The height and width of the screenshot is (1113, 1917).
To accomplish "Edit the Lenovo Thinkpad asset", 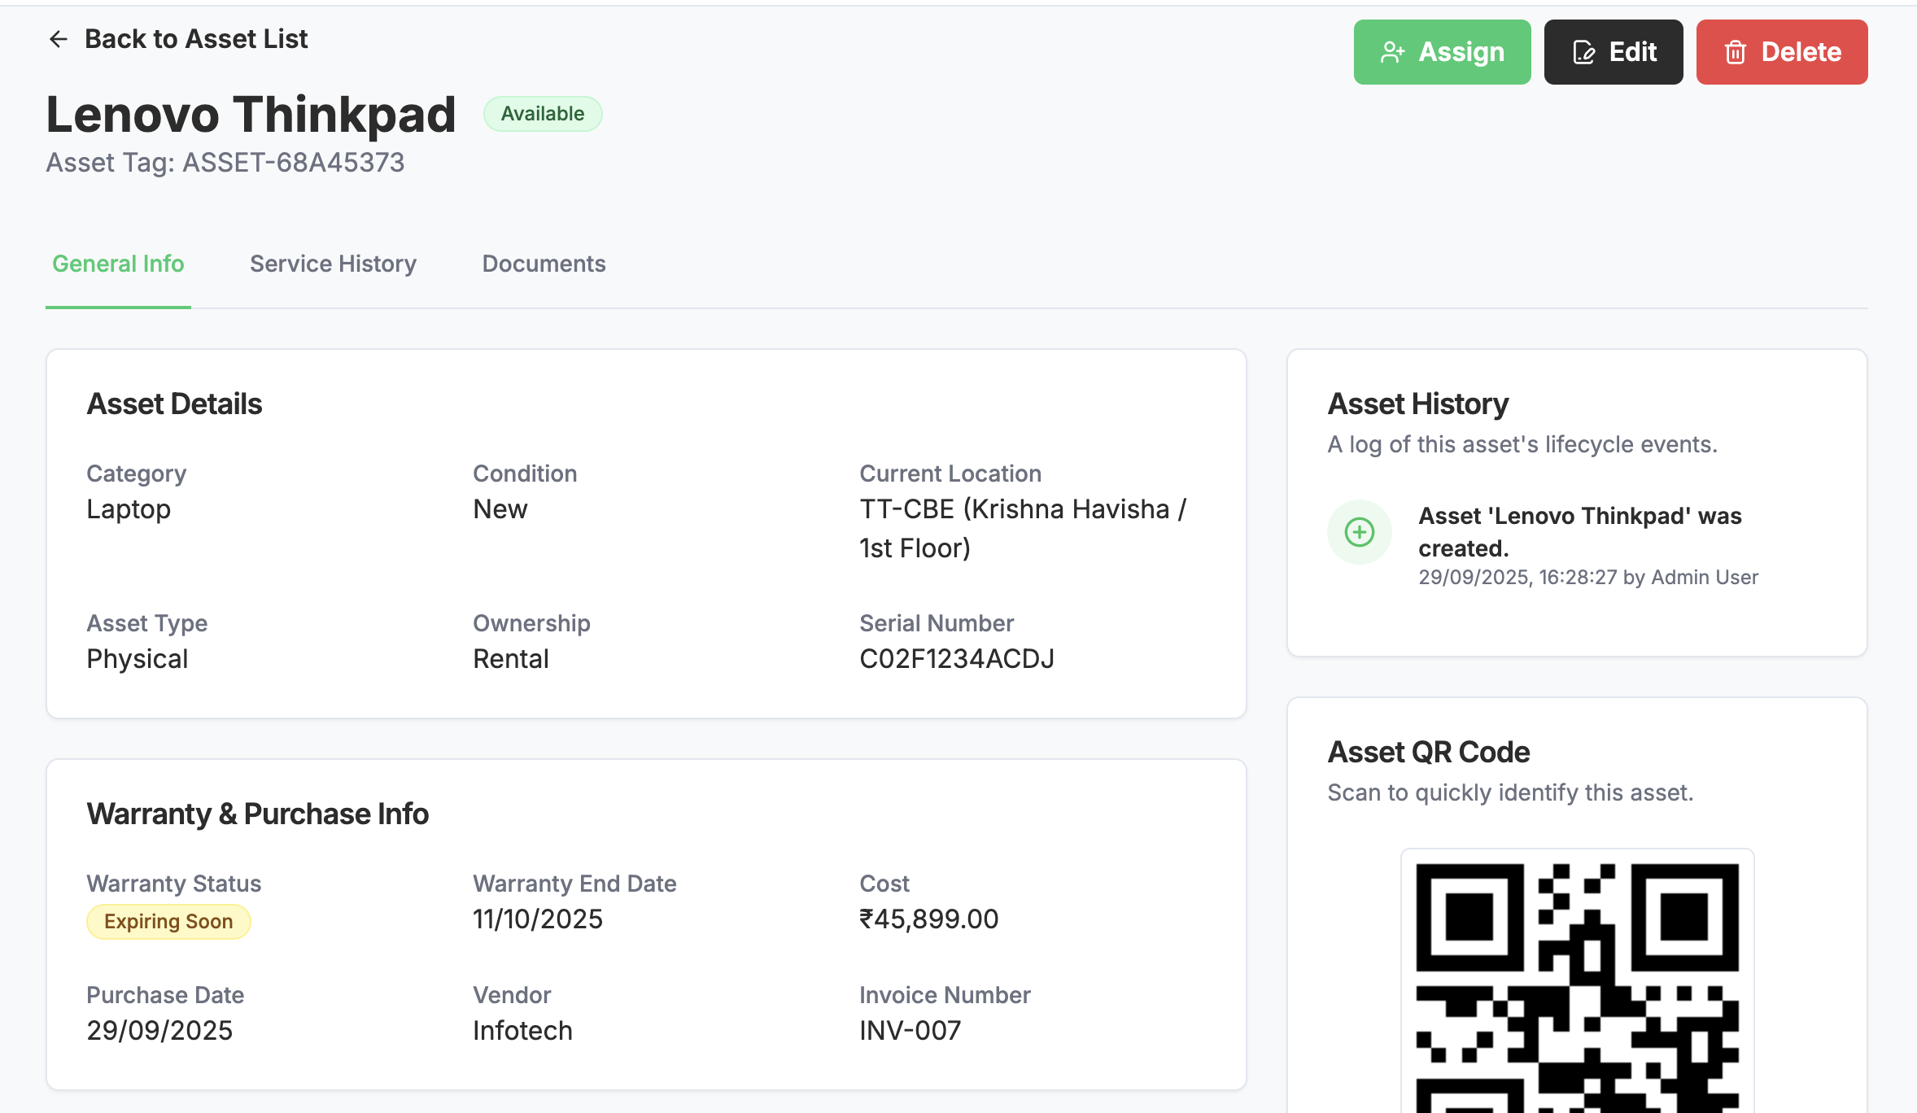I will (1613, 52).
